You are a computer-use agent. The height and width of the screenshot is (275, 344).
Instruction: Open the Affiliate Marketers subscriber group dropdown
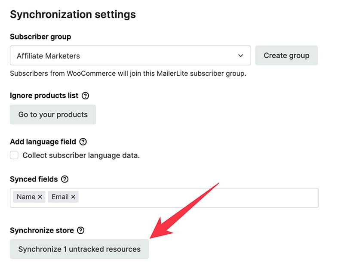coord(130,56)
